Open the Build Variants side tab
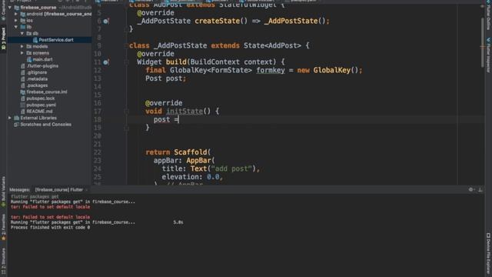Screen dimensions: 492x277 pos(3,191)
